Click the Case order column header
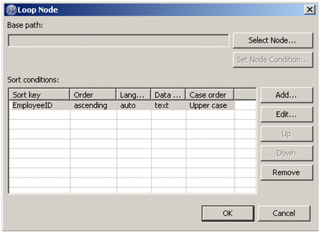 210,95
